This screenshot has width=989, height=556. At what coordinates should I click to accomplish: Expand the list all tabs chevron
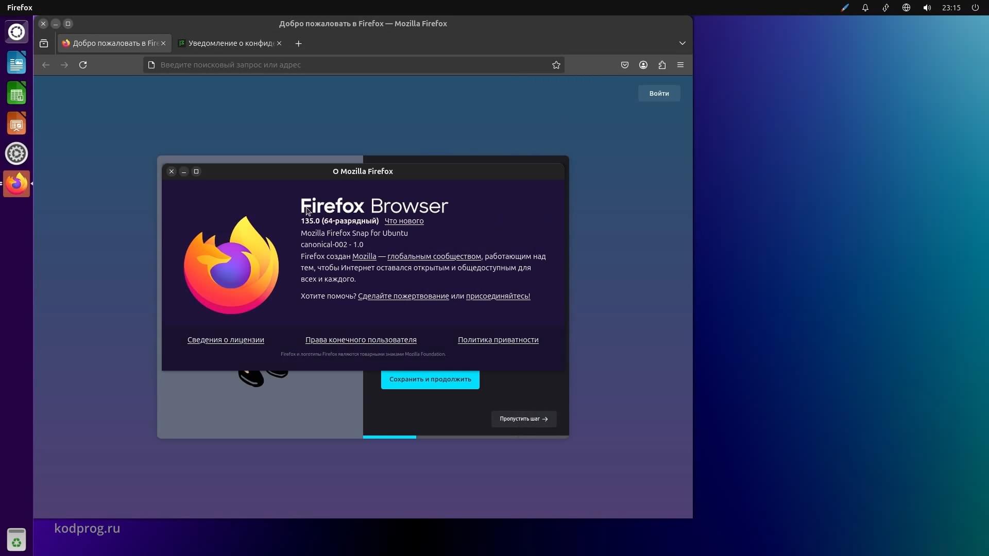(683, 43)
